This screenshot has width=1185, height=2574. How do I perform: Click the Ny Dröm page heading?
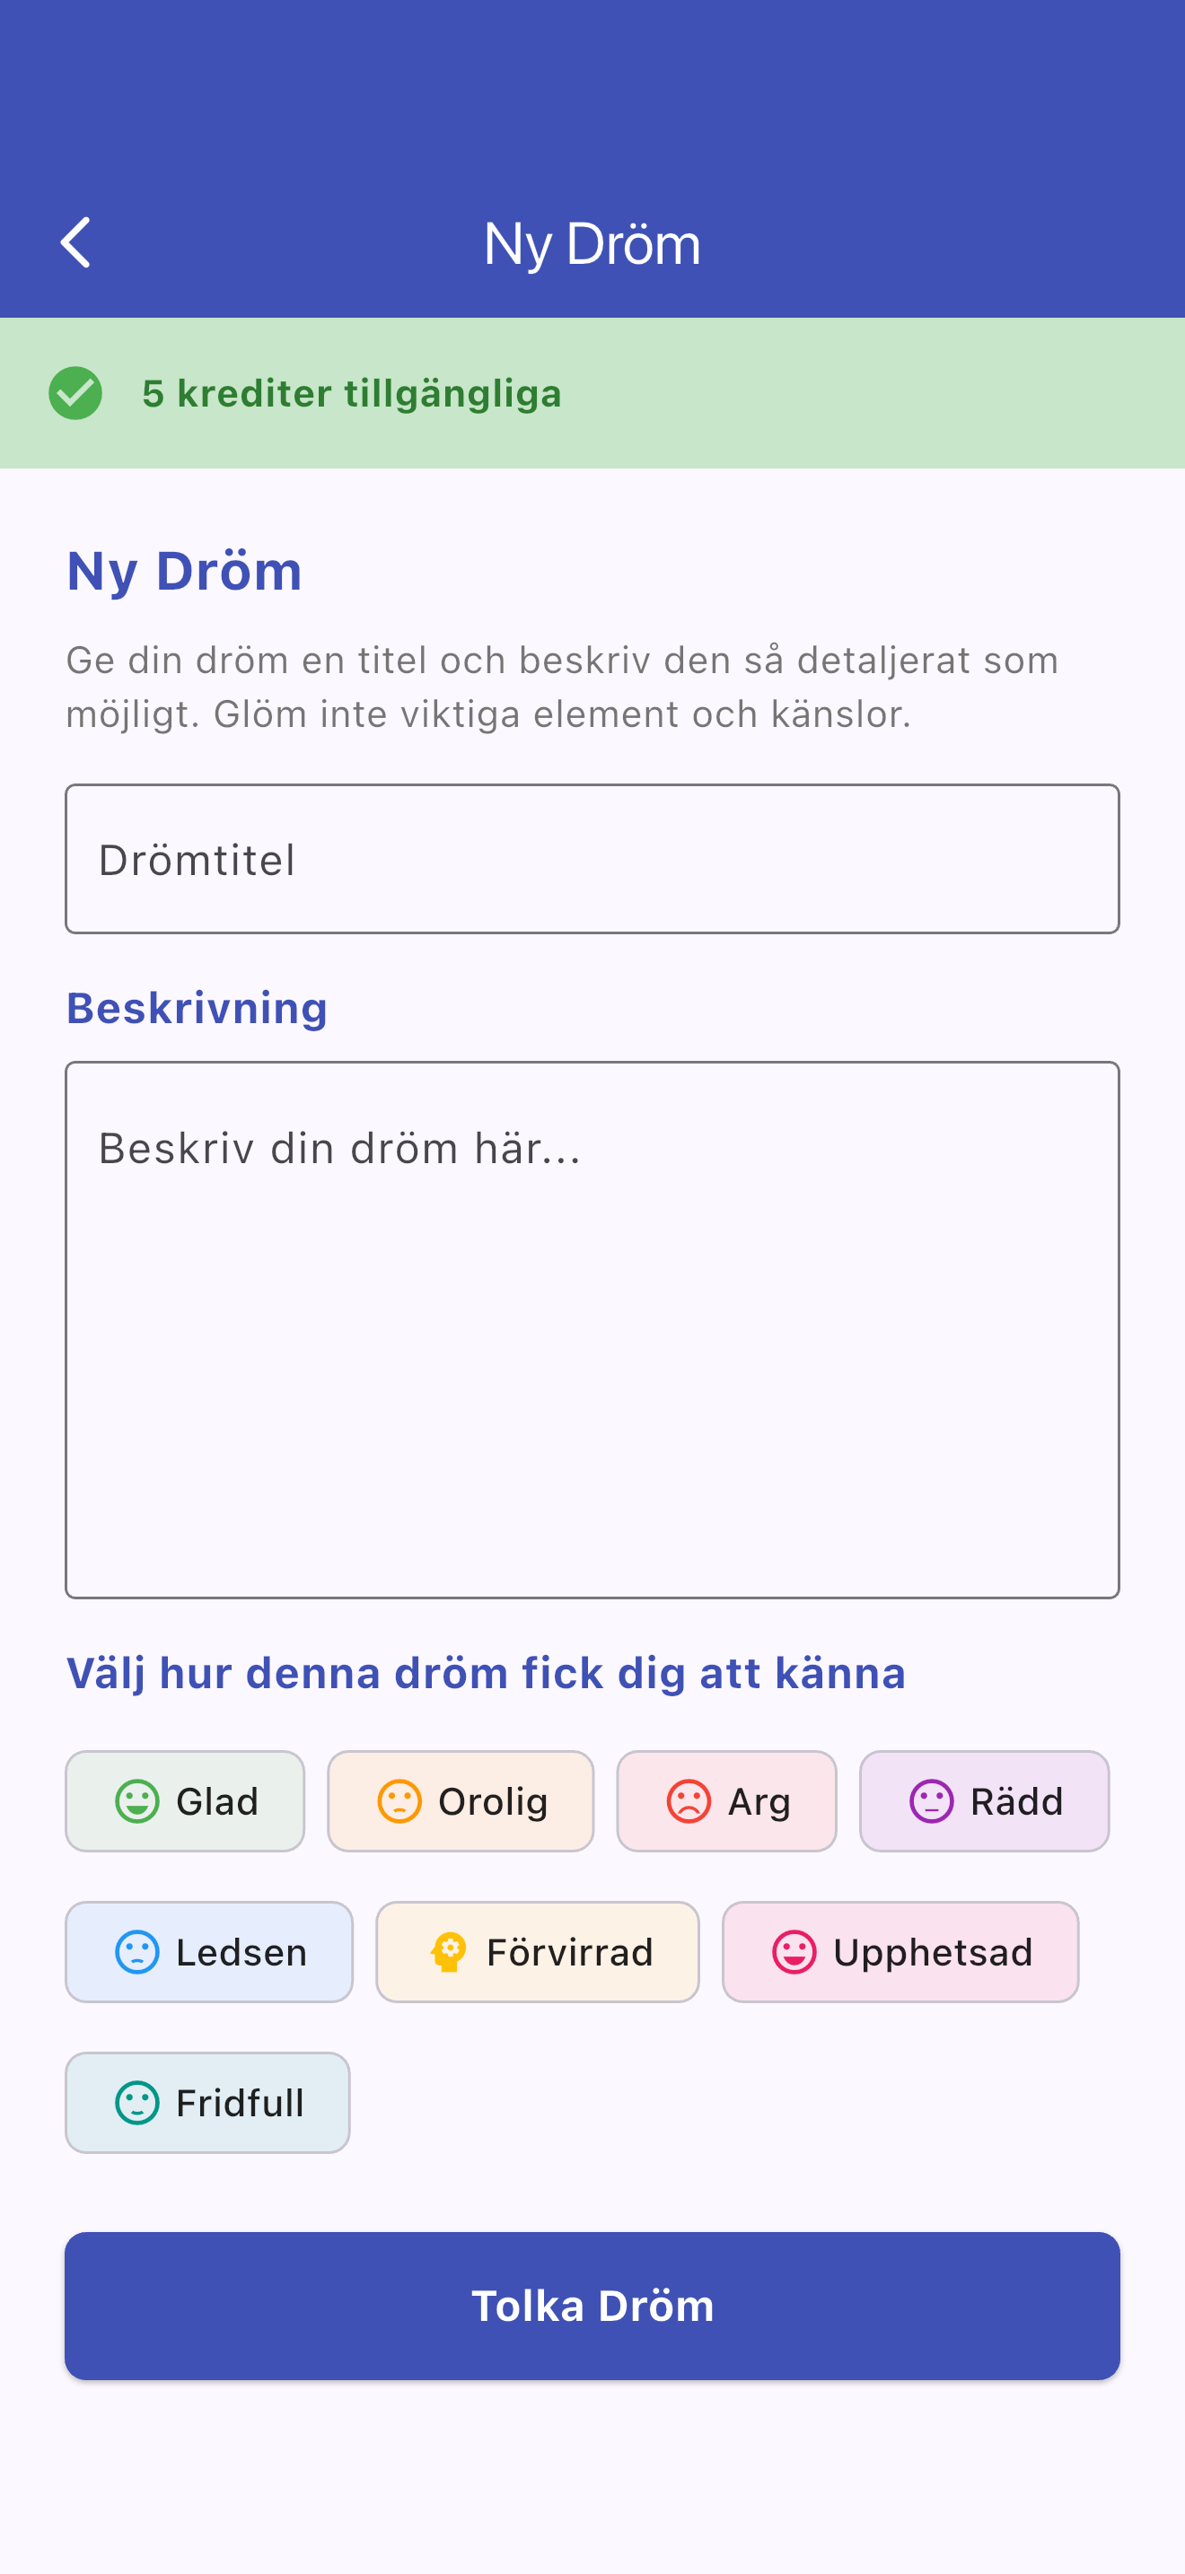(184, 570)
